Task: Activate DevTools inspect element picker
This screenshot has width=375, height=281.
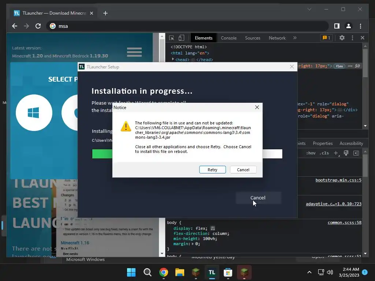Action: point(171,38)
